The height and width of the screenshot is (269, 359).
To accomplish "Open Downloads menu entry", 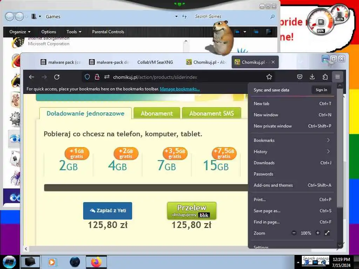I will tap(292, 163).
